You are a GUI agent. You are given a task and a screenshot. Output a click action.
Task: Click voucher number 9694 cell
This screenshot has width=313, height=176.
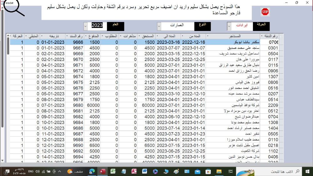(75, 157)
